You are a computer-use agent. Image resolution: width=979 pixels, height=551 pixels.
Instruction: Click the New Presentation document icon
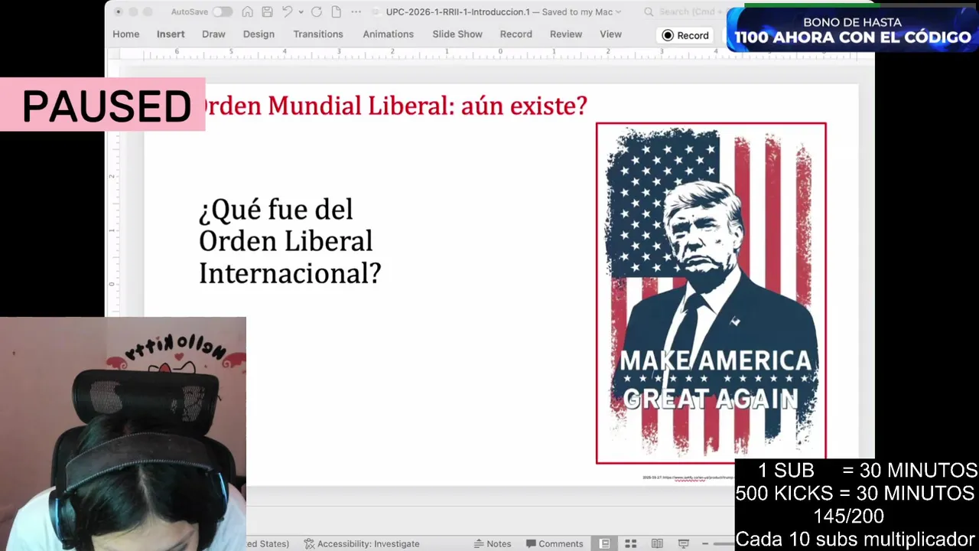(x=336, y=11)
